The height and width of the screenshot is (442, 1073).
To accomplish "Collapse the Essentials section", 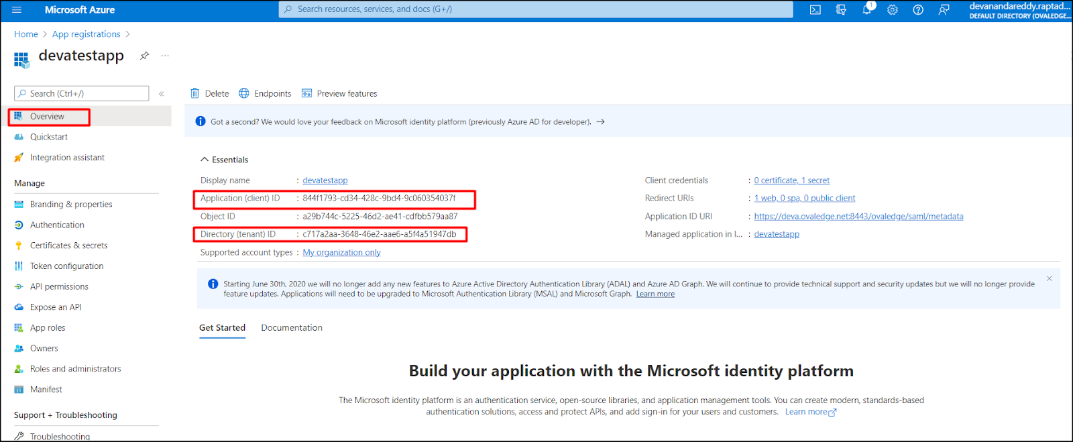I will pos(224,160).
